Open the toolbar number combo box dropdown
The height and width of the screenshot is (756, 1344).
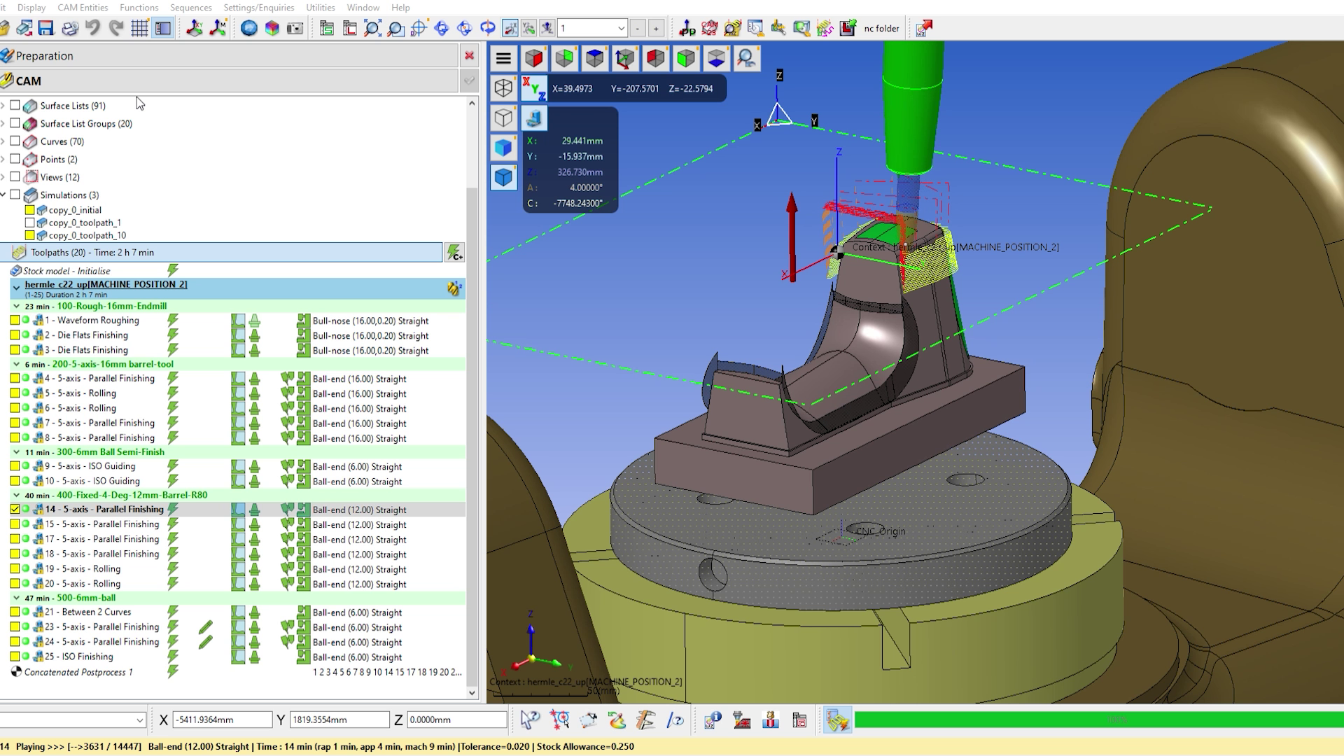click(x=621, y=28)
